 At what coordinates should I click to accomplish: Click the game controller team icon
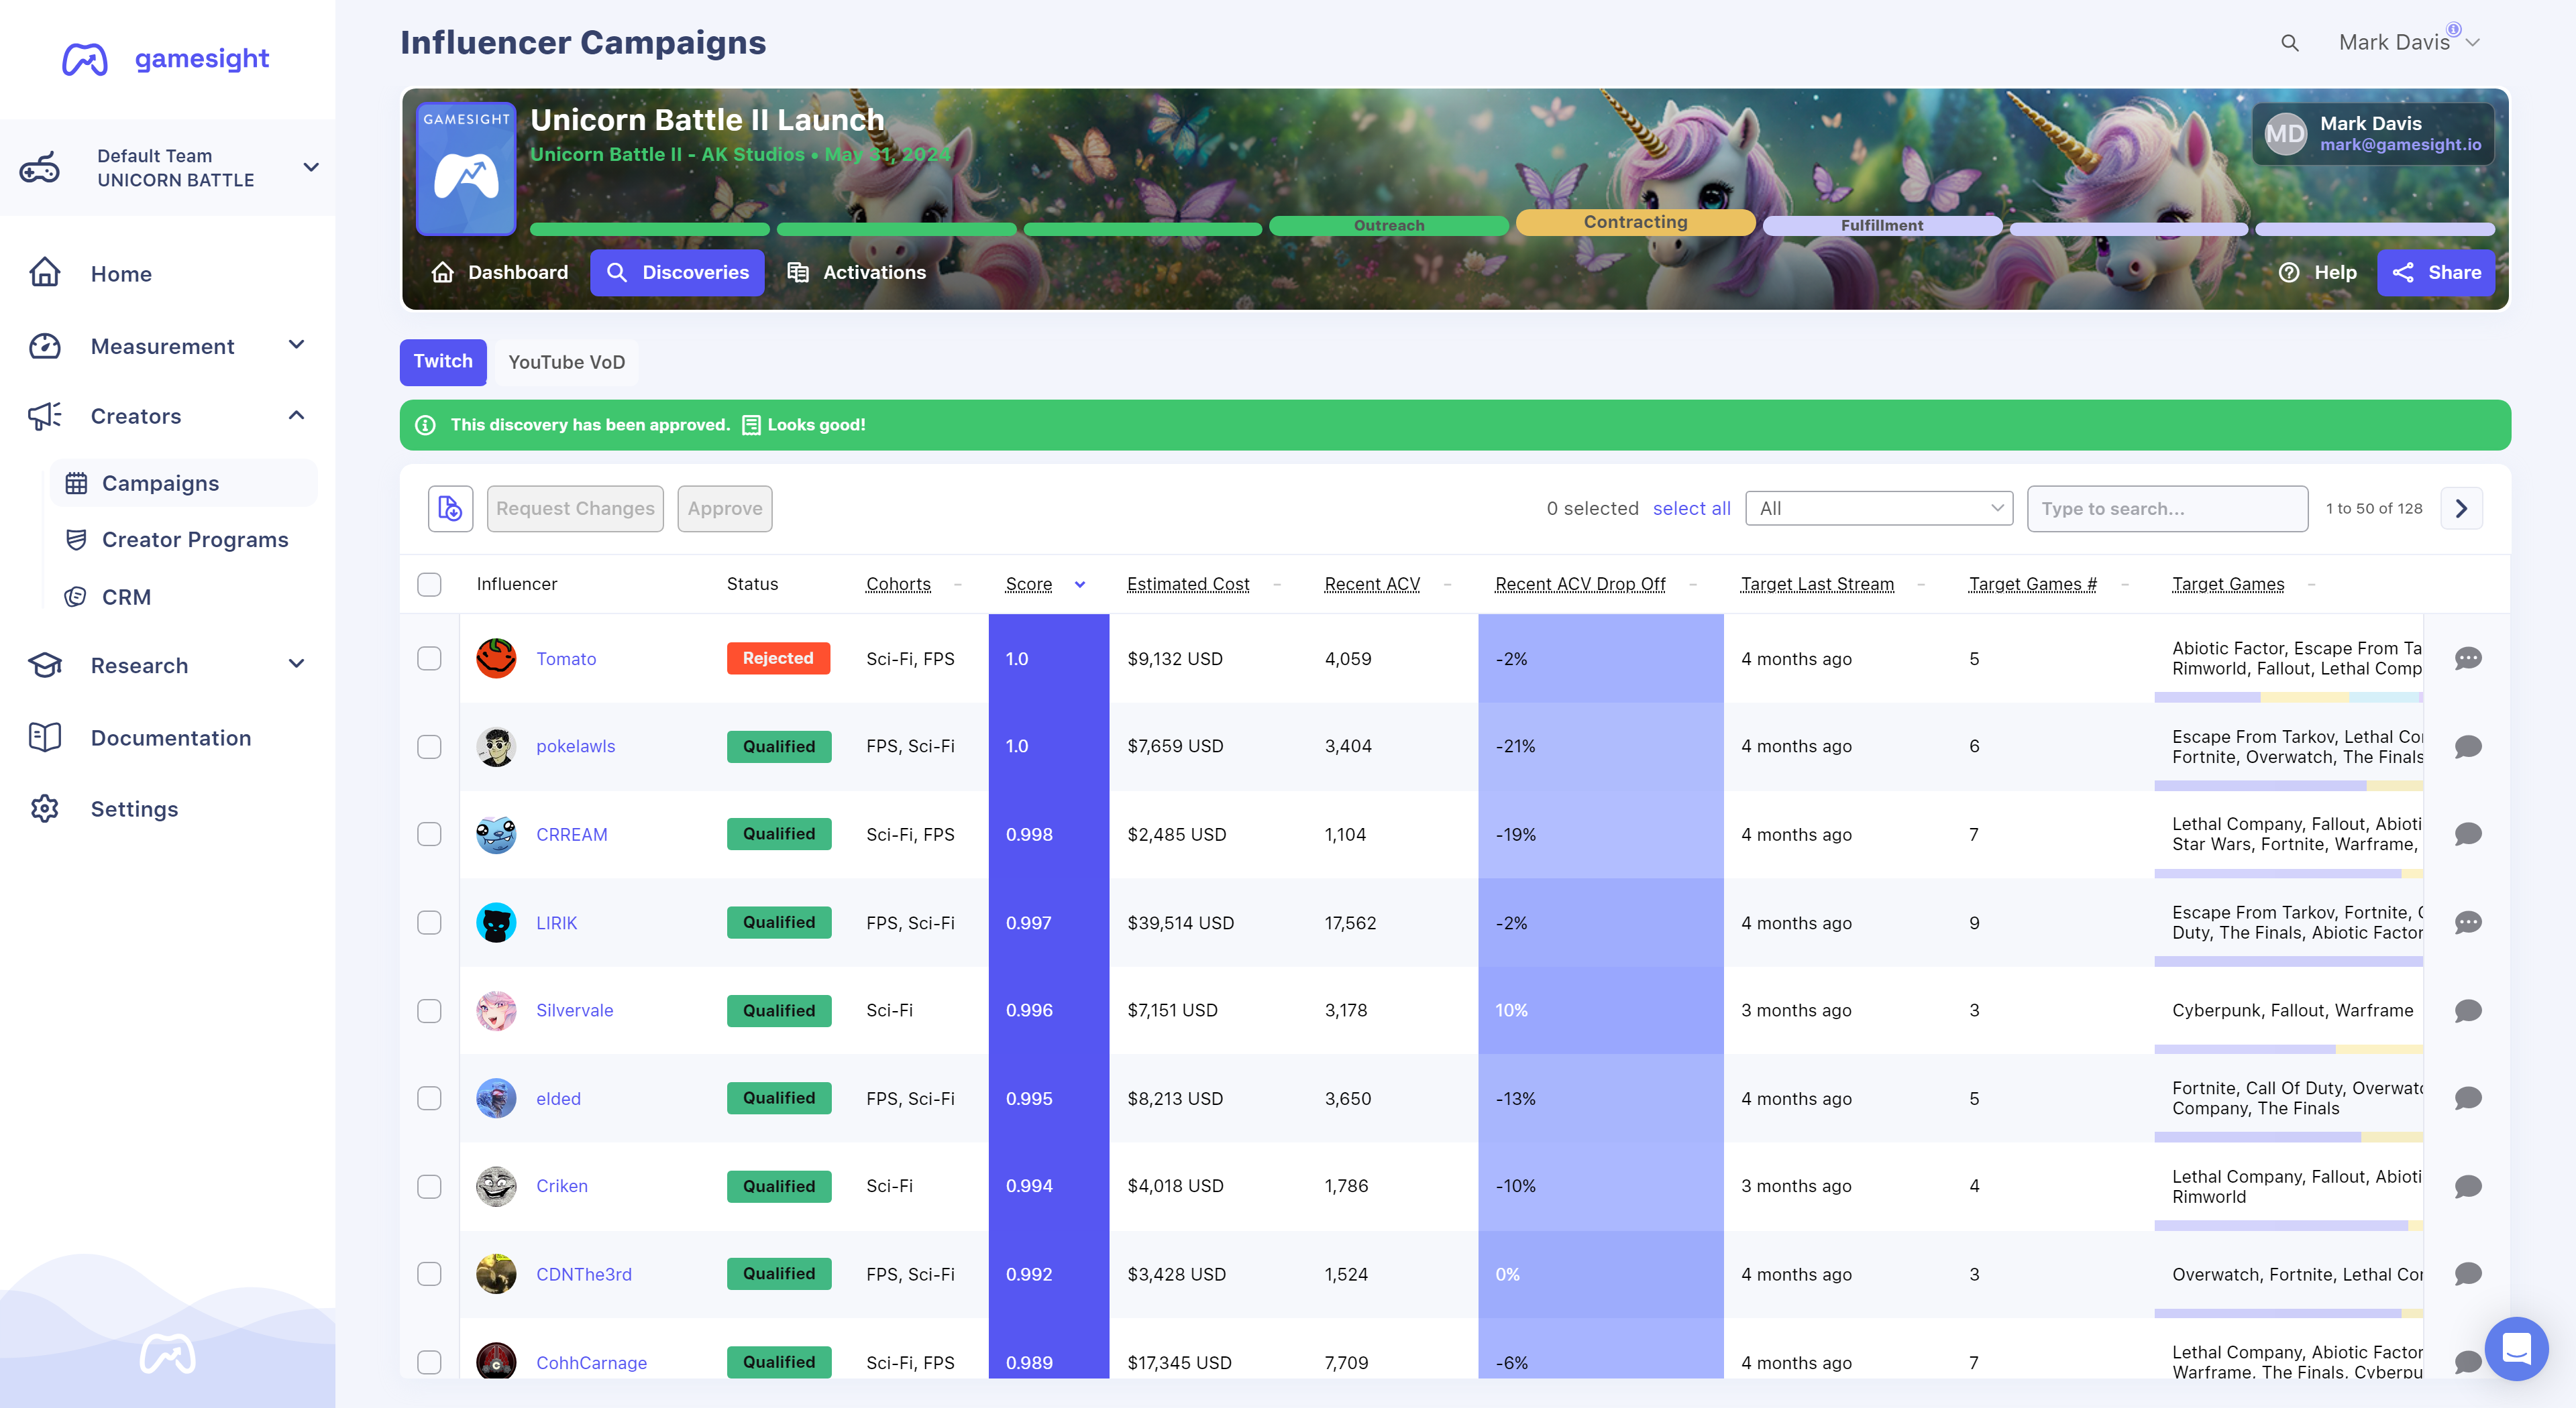click(40, 168)
